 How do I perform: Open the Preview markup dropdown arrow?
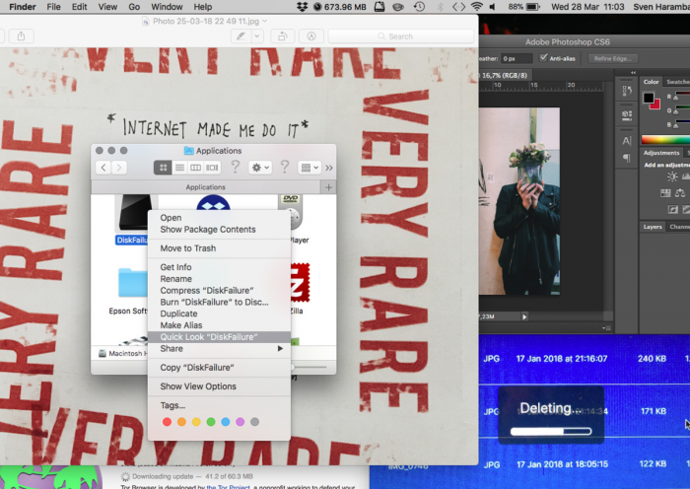(x=257, y=36)
